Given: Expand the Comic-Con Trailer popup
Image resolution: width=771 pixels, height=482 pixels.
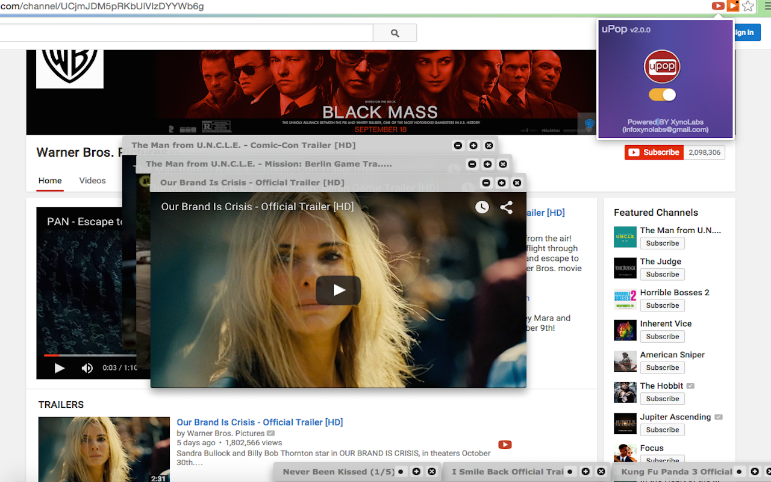Looking at the screenshot, I should coord(473,145).
